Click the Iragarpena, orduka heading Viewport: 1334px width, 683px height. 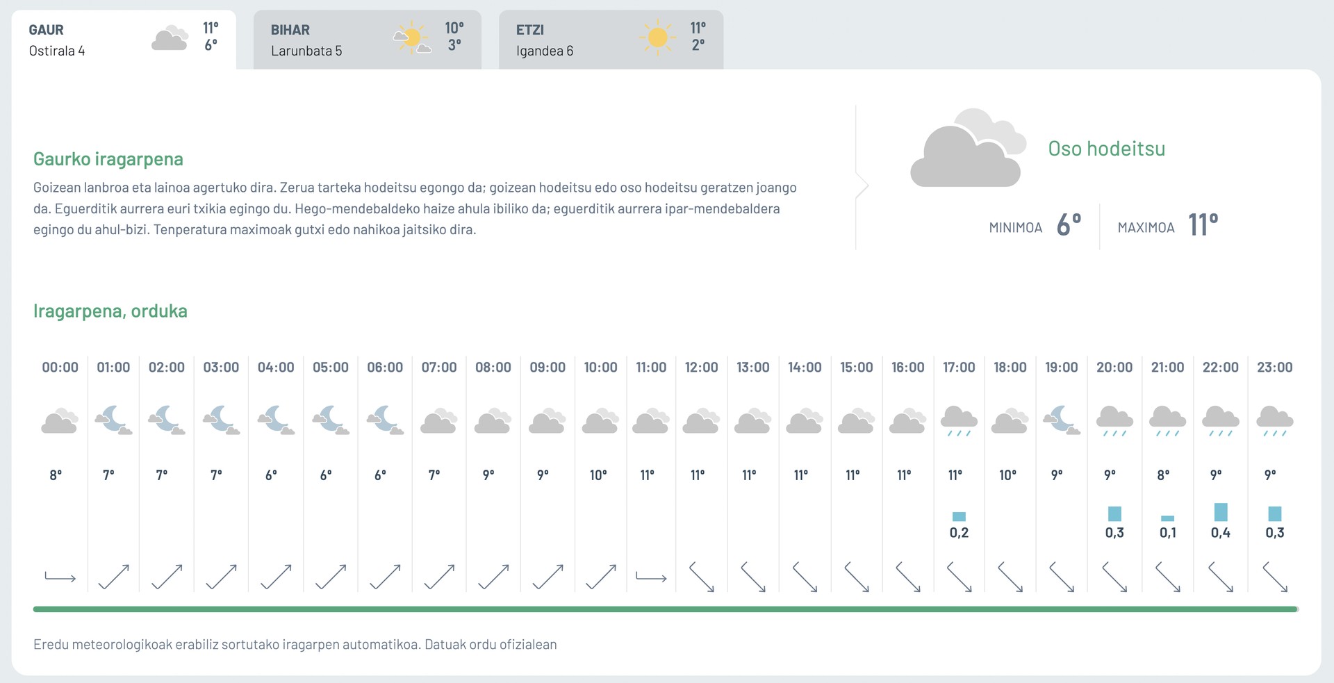(110, 311)
